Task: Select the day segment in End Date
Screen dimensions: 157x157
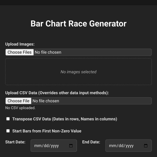Action: 121,146
